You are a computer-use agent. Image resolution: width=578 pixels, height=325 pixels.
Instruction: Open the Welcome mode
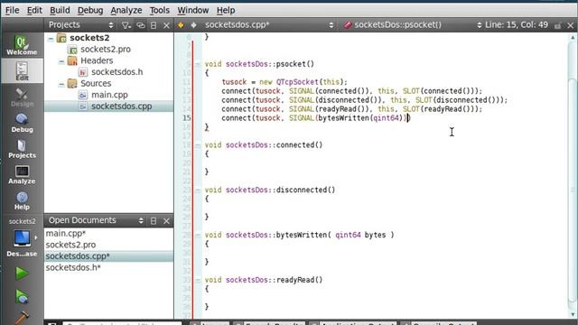coord(22,45)
